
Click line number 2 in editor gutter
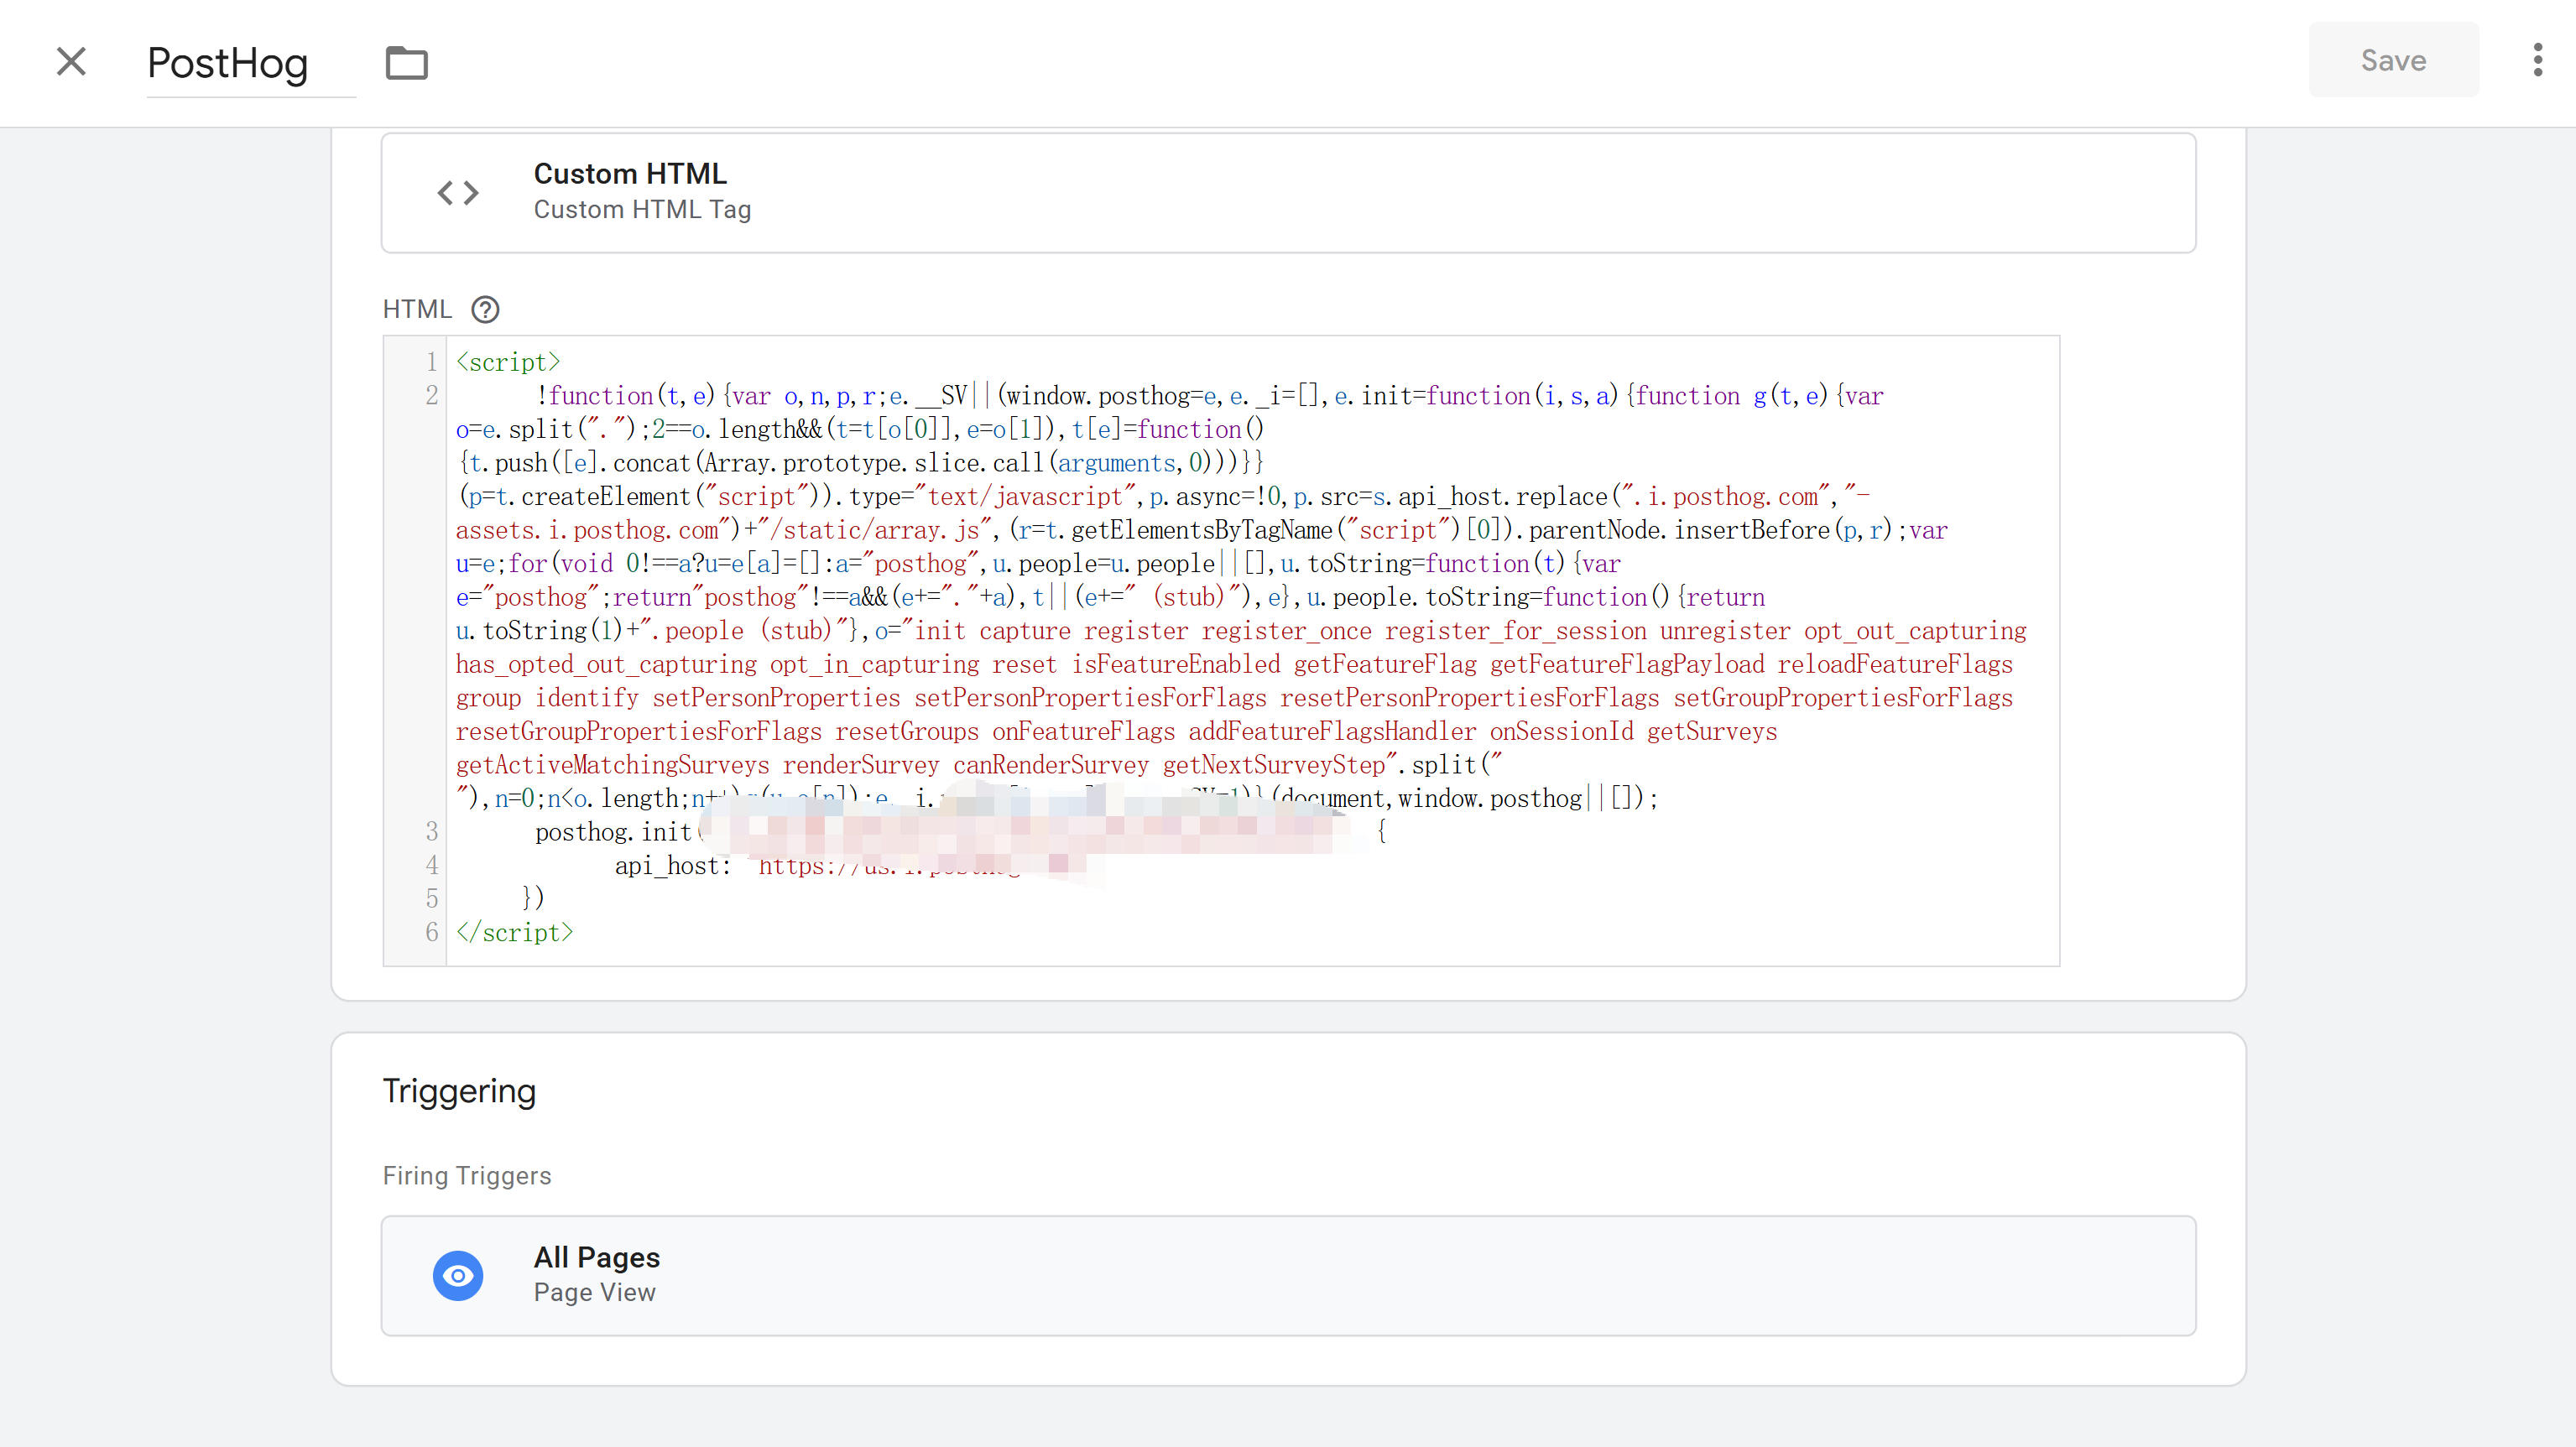click(431, 396)
